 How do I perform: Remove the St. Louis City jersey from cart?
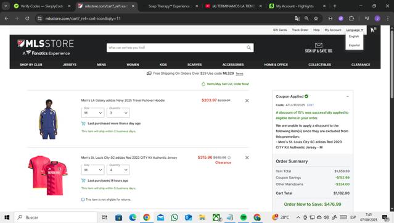(x=247, y=158)
